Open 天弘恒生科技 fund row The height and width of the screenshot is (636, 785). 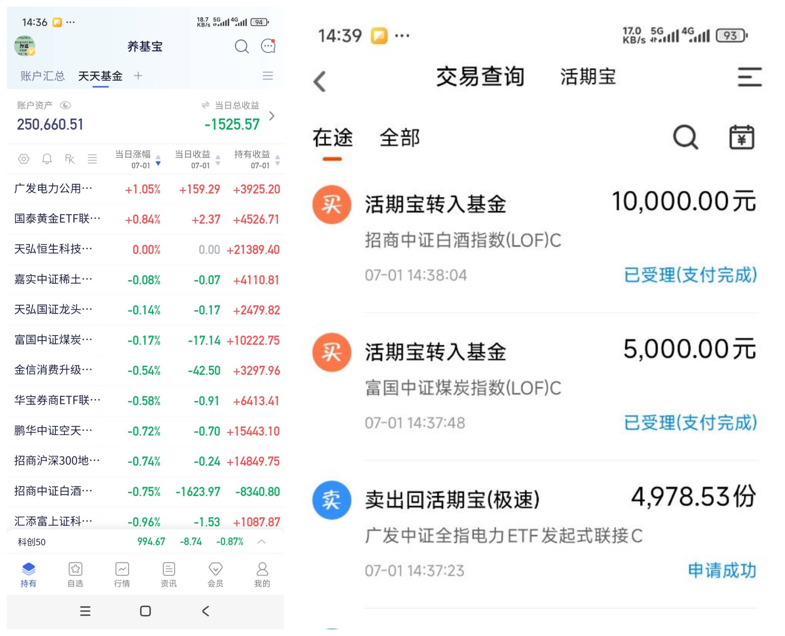click(145, 249)
